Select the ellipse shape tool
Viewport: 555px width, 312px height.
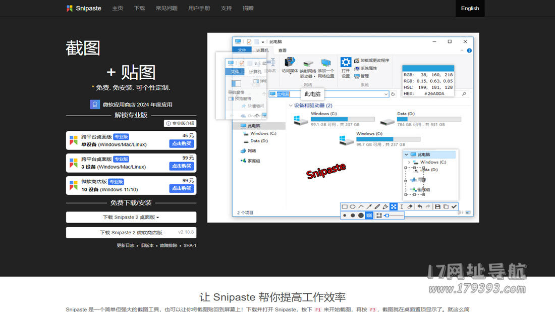pyautogui.click(x=353, y=206)
